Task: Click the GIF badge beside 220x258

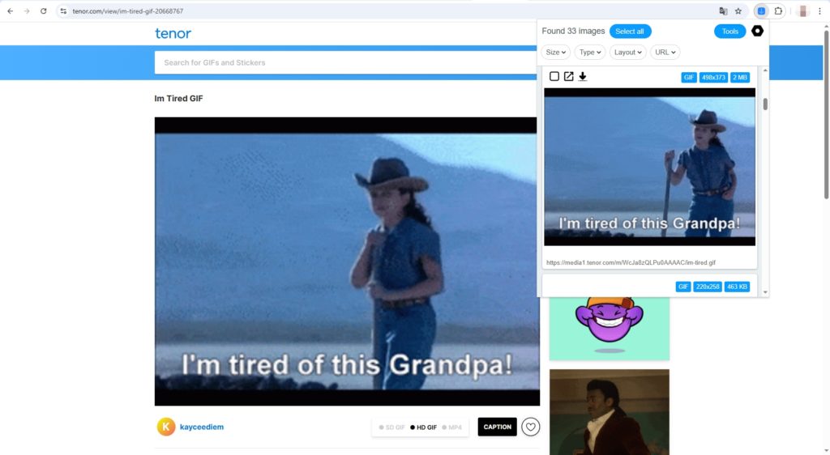Action: [683, 287]
